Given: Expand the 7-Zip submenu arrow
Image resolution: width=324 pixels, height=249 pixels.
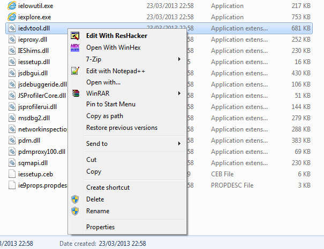Looking at the screenshot, I should 179,59.
